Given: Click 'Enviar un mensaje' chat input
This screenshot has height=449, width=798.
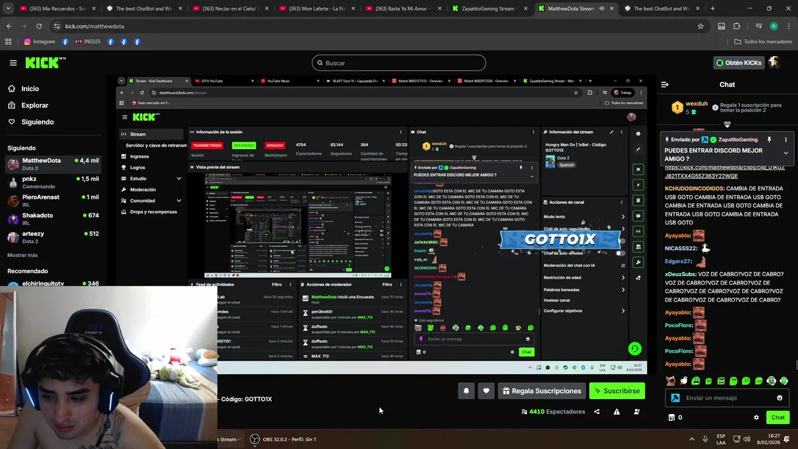Looking at the screenshot, I should click(726, 398).
